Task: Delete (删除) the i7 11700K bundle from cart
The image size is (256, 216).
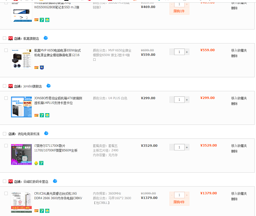Action: point(234,151)
